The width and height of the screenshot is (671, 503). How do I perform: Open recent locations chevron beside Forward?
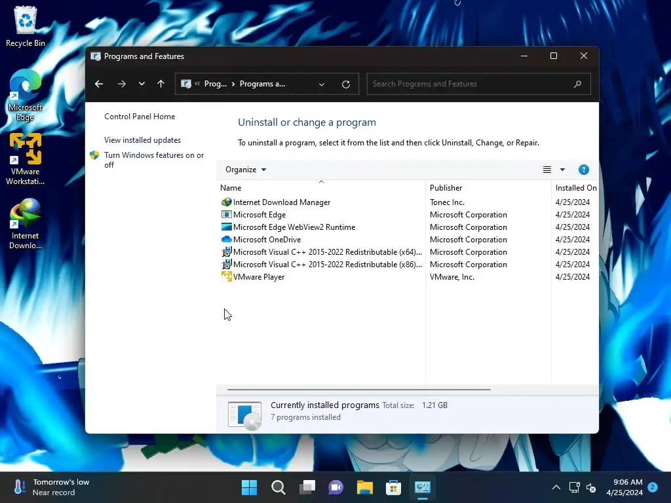(x=142, y=84)
